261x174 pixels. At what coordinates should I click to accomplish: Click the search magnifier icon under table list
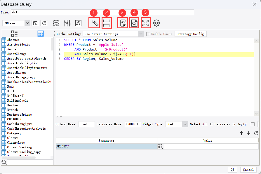pos(4,162)
